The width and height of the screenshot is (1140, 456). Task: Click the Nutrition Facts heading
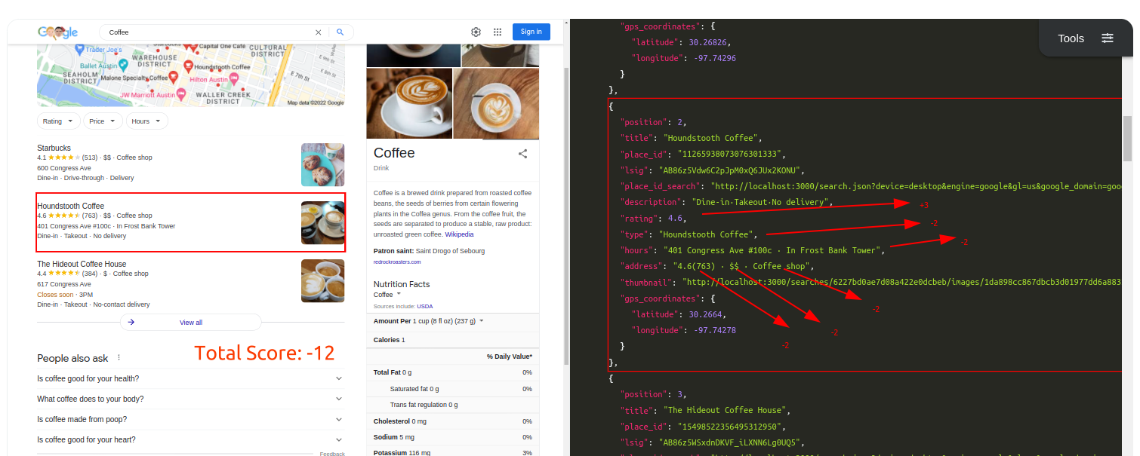402,284
